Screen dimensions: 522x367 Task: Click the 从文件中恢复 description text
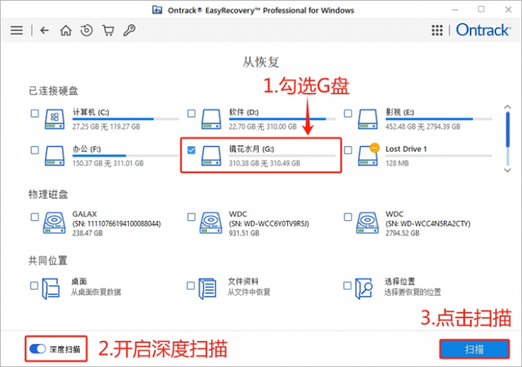coord(249,292)
